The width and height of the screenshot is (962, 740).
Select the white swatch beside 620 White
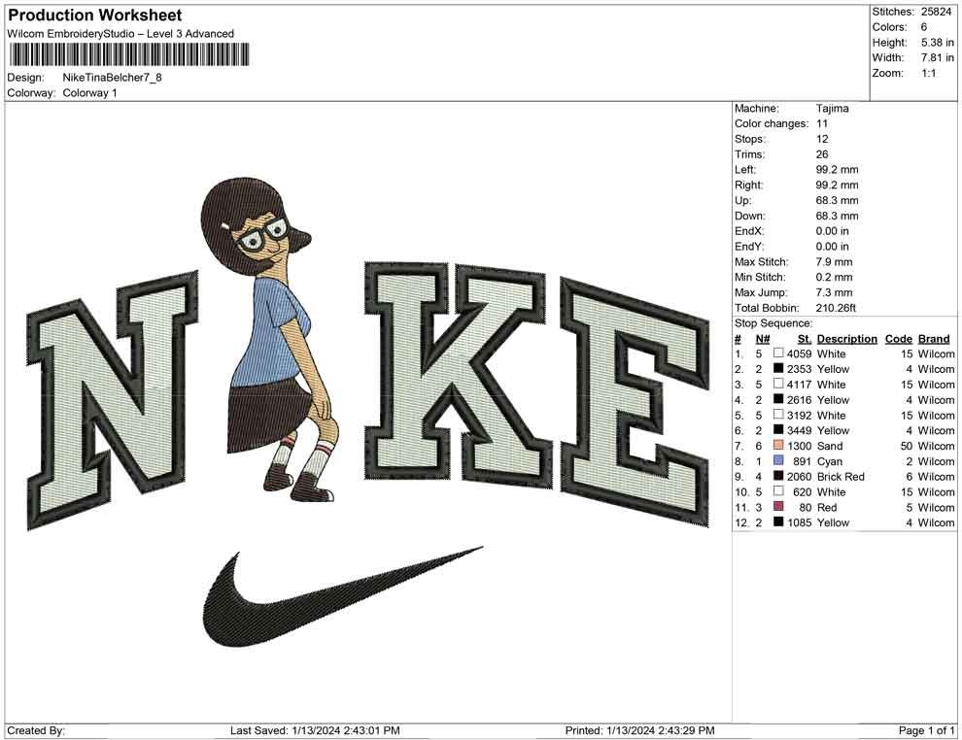[778, 491]
